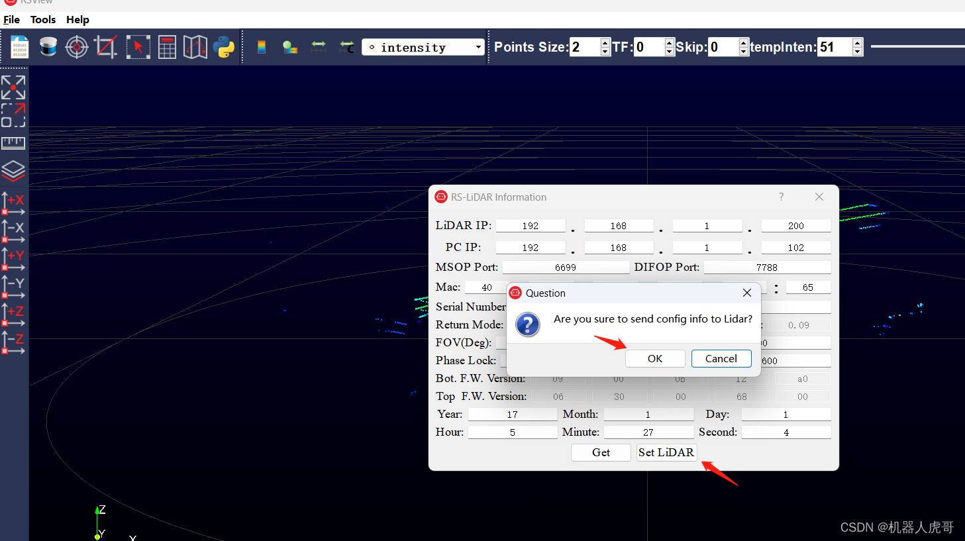This screenshot has height=541, width=965.
Task: Set view direction to +Z
Action: pyautogui.click(x=13, y=315)
